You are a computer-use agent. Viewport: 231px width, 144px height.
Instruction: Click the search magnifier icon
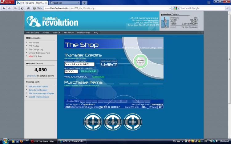point(227,8)
